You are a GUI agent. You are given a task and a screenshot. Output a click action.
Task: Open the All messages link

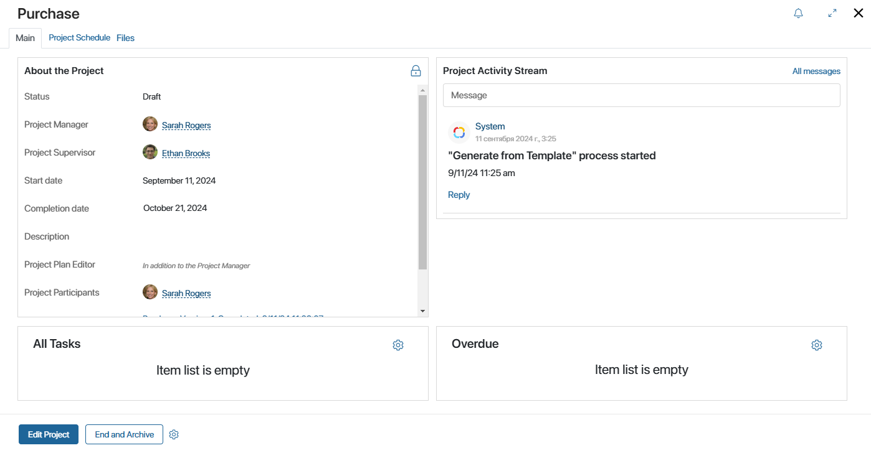816,72
